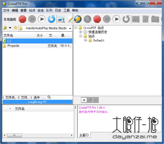164x144 pixels.
Task: Sort by 文件名 column in local file list
Action: point(19,35)
